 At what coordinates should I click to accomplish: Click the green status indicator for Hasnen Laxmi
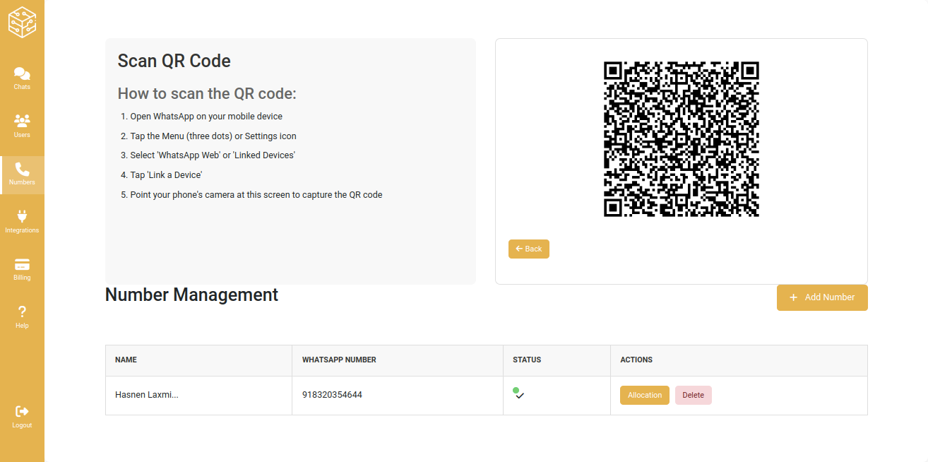click(516, 390)
